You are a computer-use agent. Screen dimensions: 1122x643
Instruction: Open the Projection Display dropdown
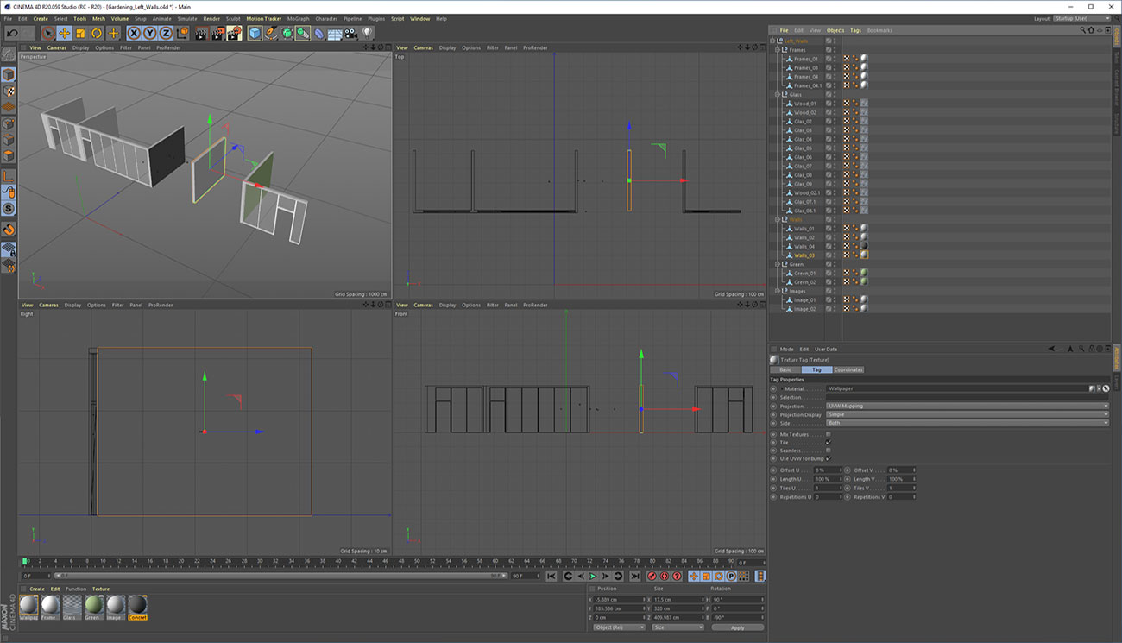point(968,414)
